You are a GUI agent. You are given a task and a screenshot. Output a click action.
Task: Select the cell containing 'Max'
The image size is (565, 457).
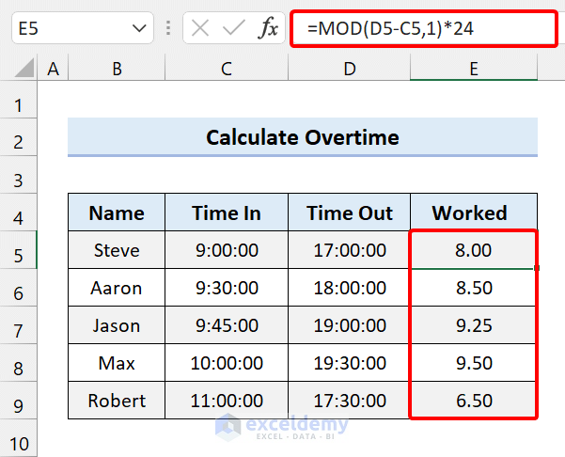click(x=117, y=363)
